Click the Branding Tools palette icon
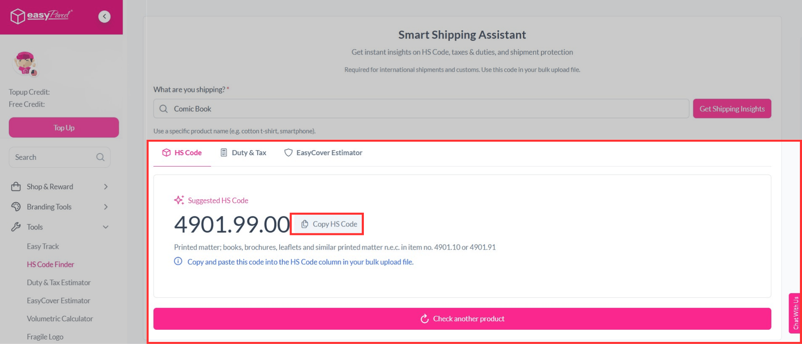The height and width of the screenshot is (344, 802). point(16,207)
